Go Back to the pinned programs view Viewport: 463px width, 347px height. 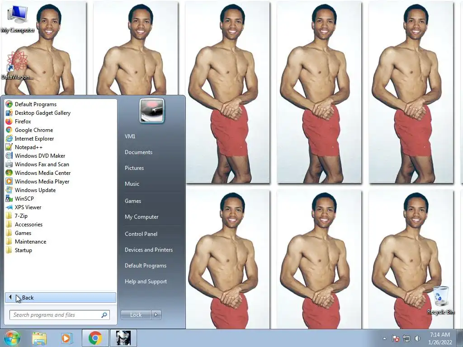tap(61, 297)
